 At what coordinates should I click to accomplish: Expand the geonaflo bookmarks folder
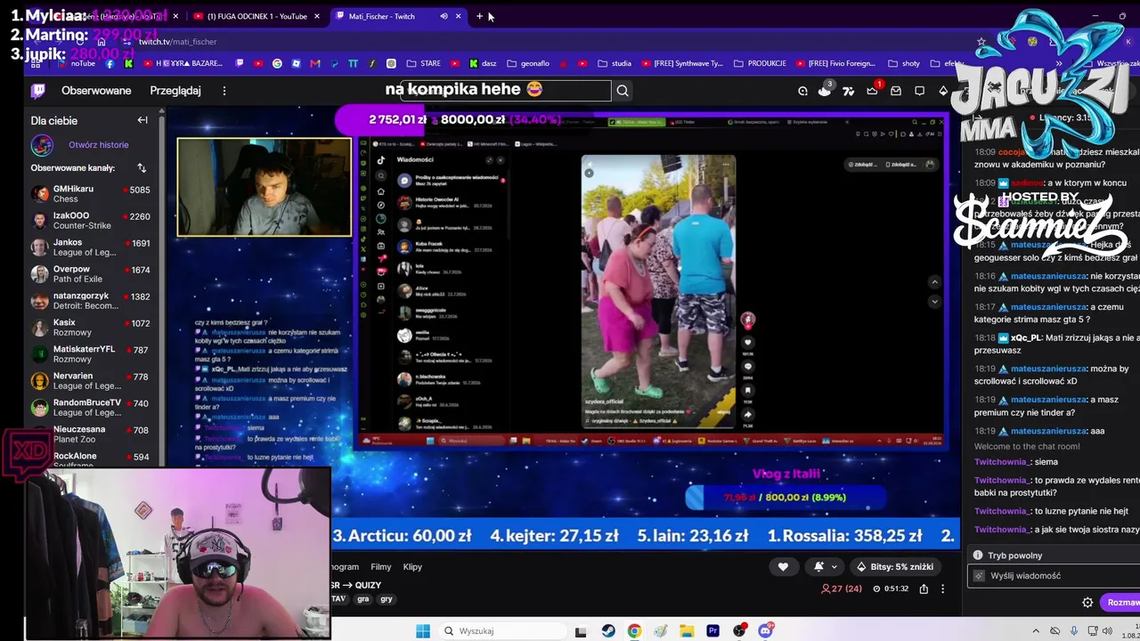[x=528, y=63]
